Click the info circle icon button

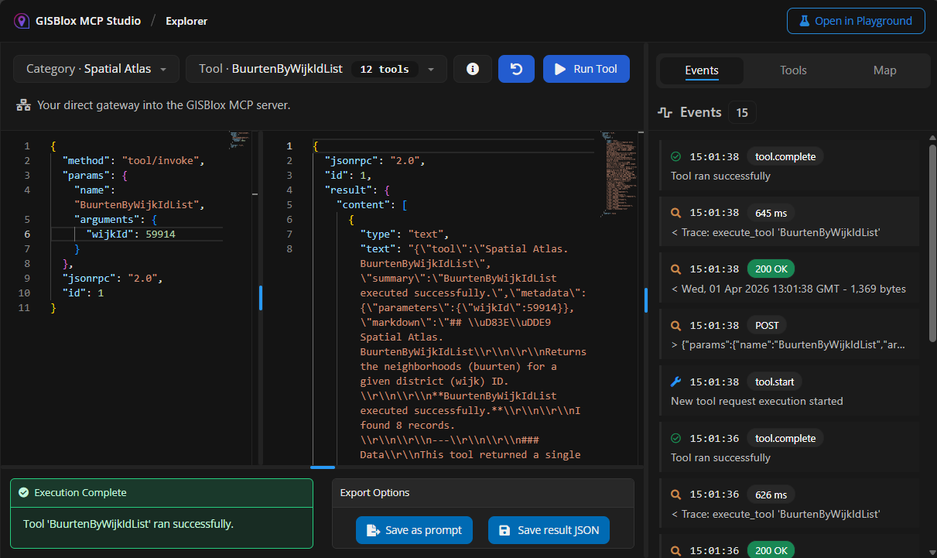coord(473,69)
